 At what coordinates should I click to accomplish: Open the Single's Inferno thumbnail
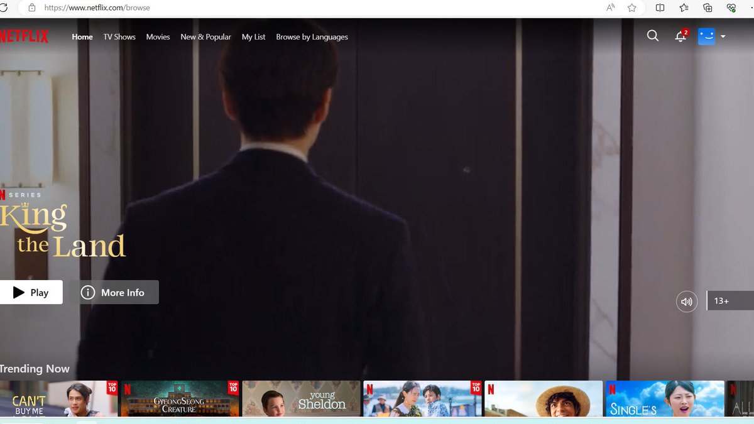(x=665, y=398)
